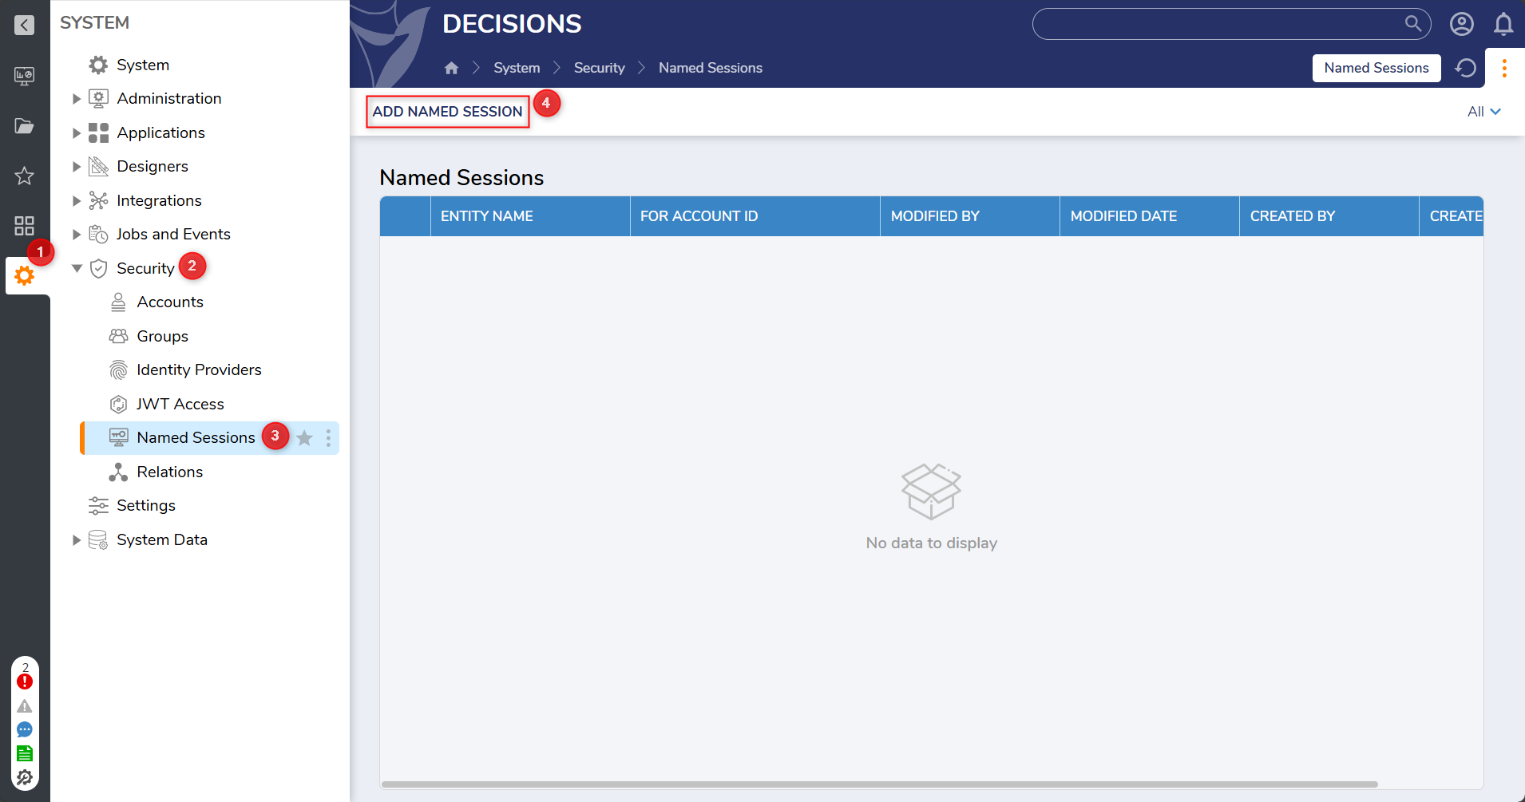Open the All filter dropdown
This screenshot has height=802, width=1525.
1483,112
